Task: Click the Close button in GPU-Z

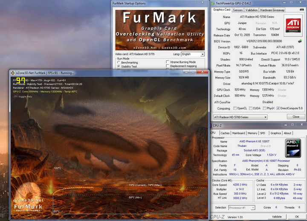Action: [x=296, y=117]
